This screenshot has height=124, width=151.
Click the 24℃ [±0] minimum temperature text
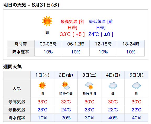tap(101, 34)
